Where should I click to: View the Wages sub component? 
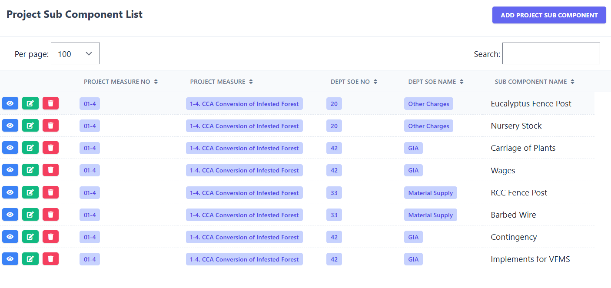tap(10, 170)
